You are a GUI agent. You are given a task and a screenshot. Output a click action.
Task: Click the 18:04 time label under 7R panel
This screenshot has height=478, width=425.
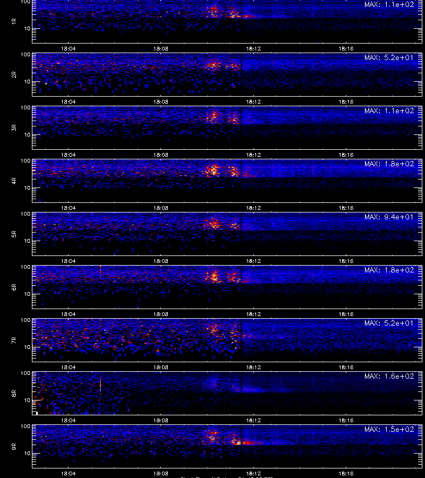click(69, 368)
